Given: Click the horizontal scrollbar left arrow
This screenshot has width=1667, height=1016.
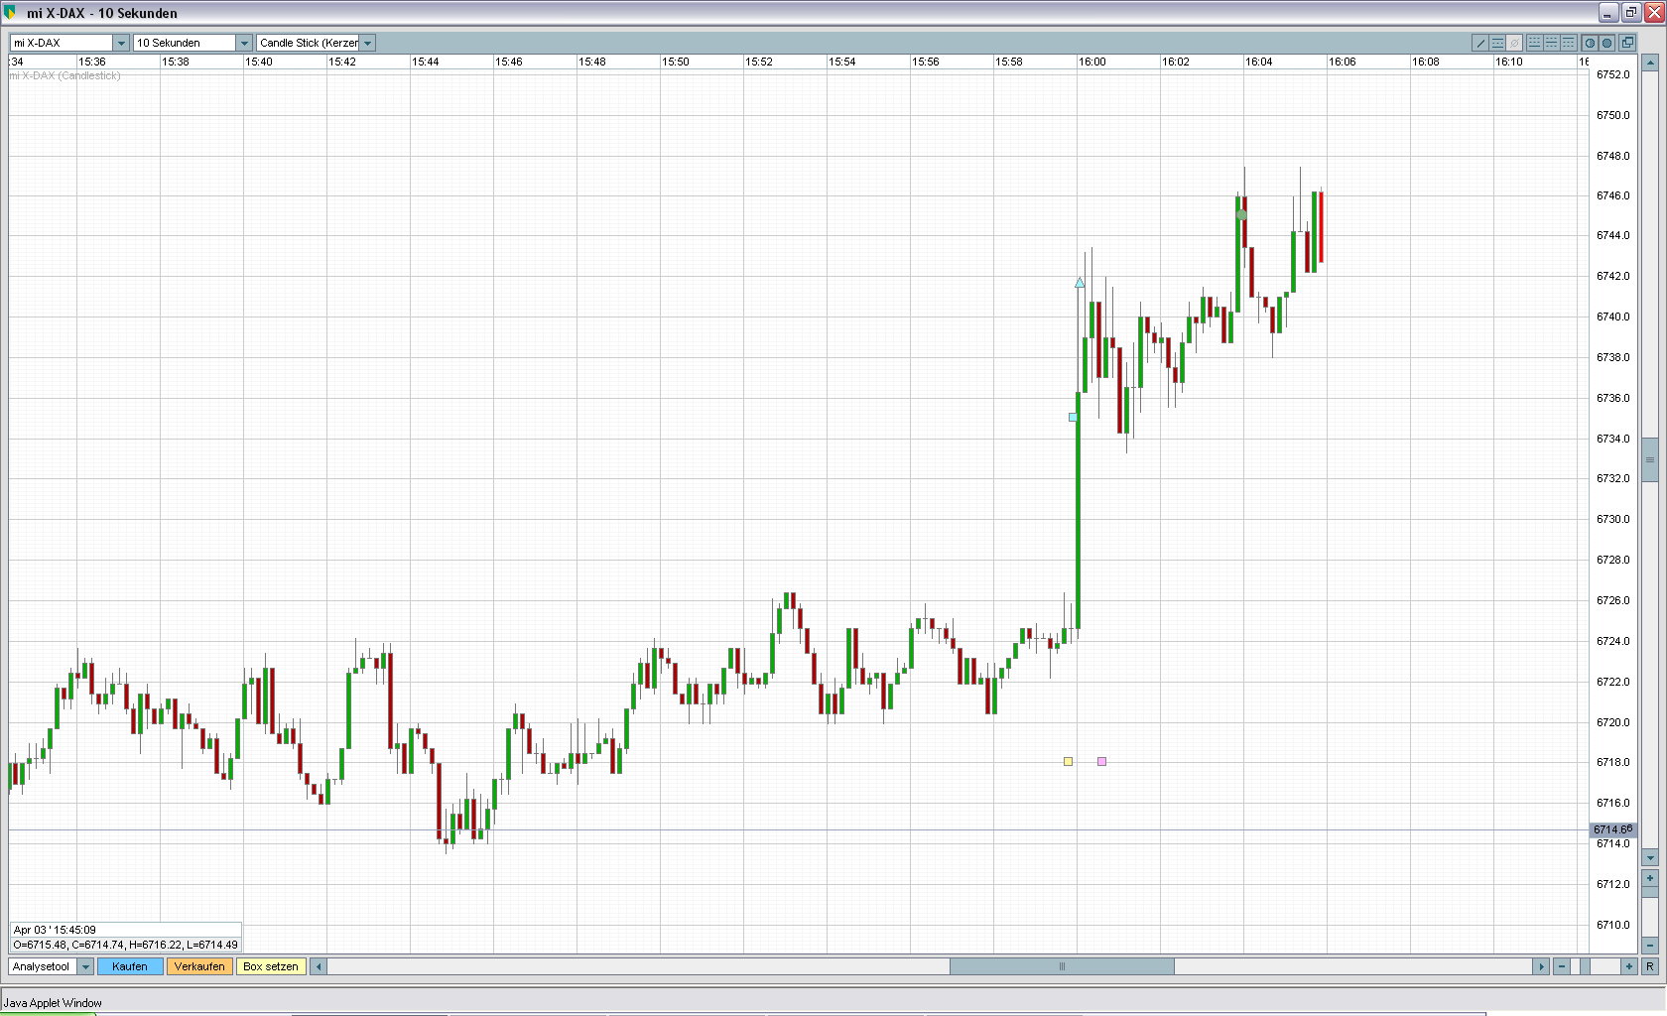Looking at the screenshot, I should 319,966.
